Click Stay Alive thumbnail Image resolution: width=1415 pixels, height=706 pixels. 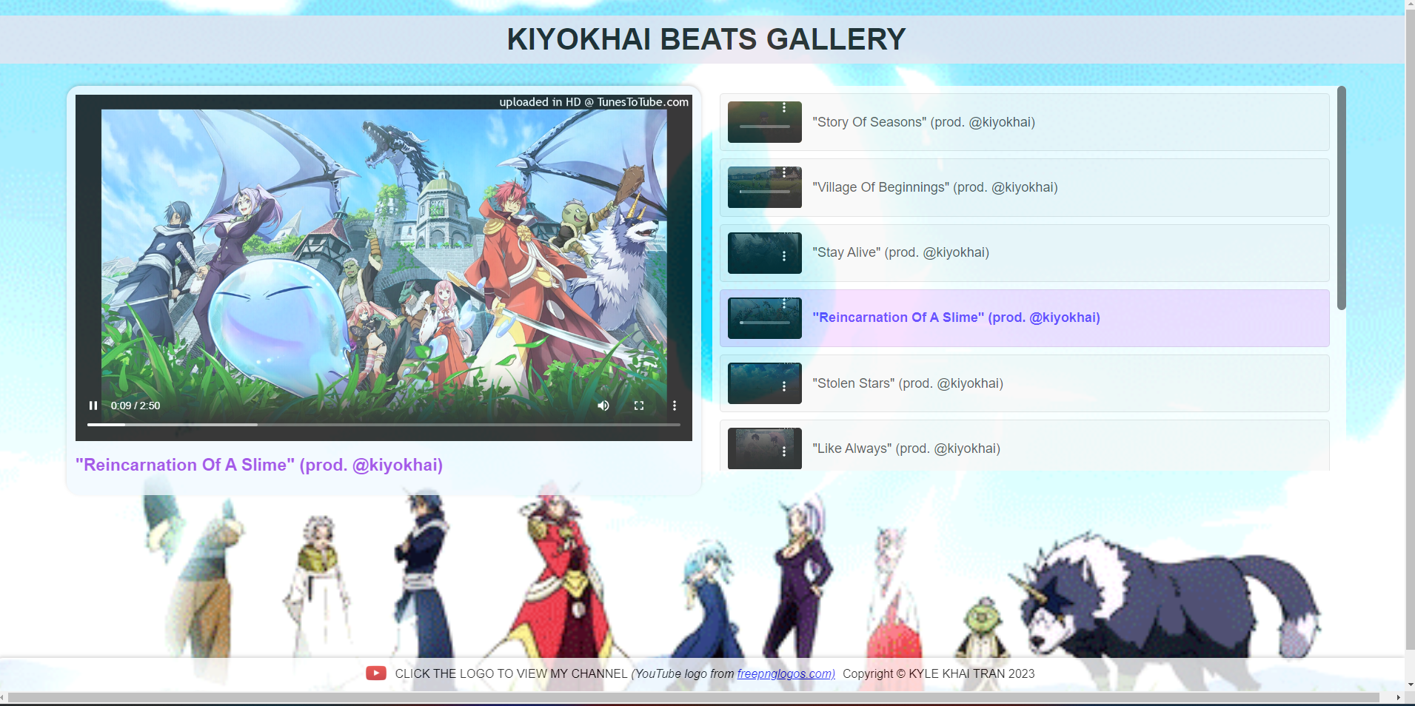pos(765,253)
